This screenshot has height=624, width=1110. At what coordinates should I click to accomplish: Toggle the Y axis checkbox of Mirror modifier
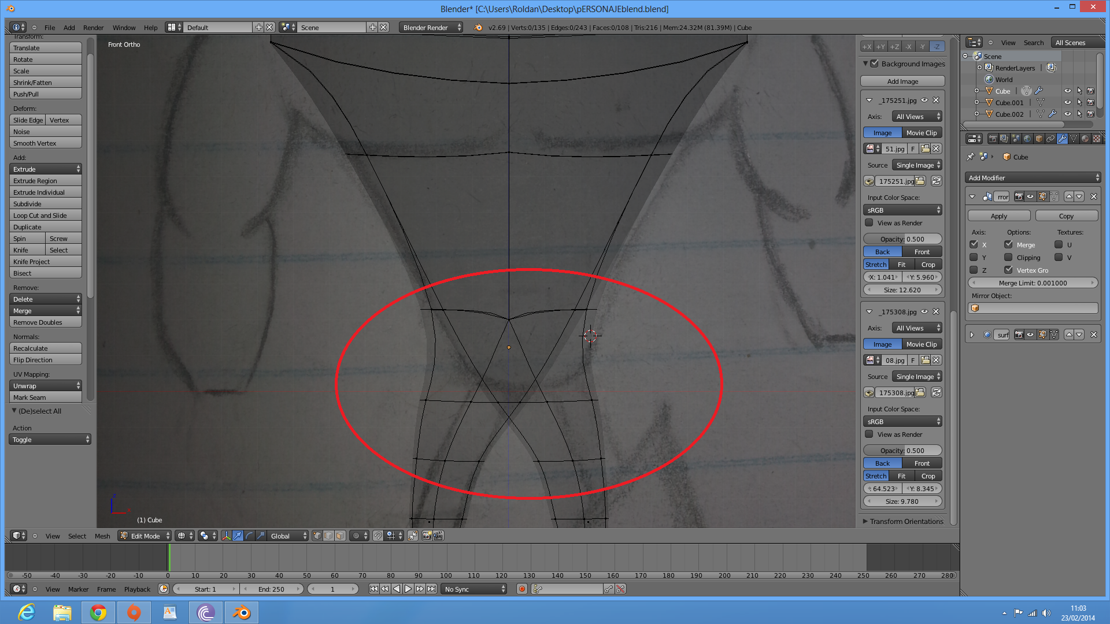974,258
